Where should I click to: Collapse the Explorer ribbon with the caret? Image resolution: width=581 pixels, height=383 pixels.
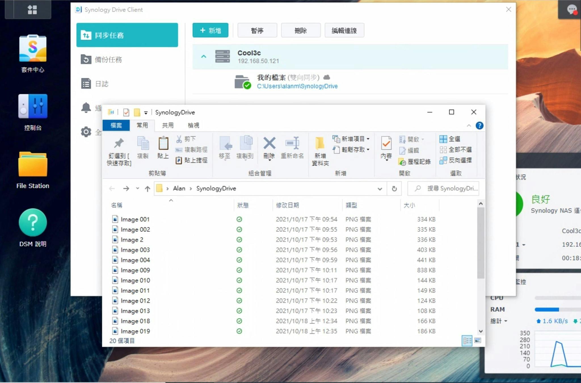pos(469,125)
